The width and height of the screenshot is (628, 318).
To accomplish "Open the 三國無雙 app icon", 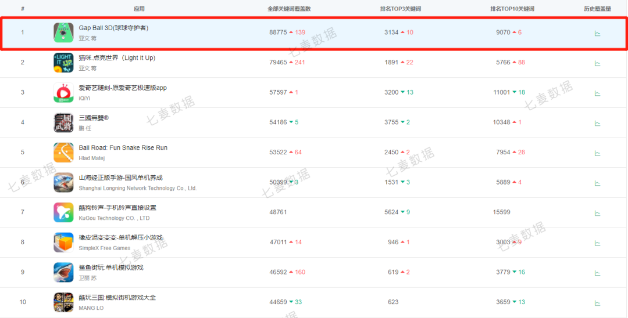I will 64,122.
